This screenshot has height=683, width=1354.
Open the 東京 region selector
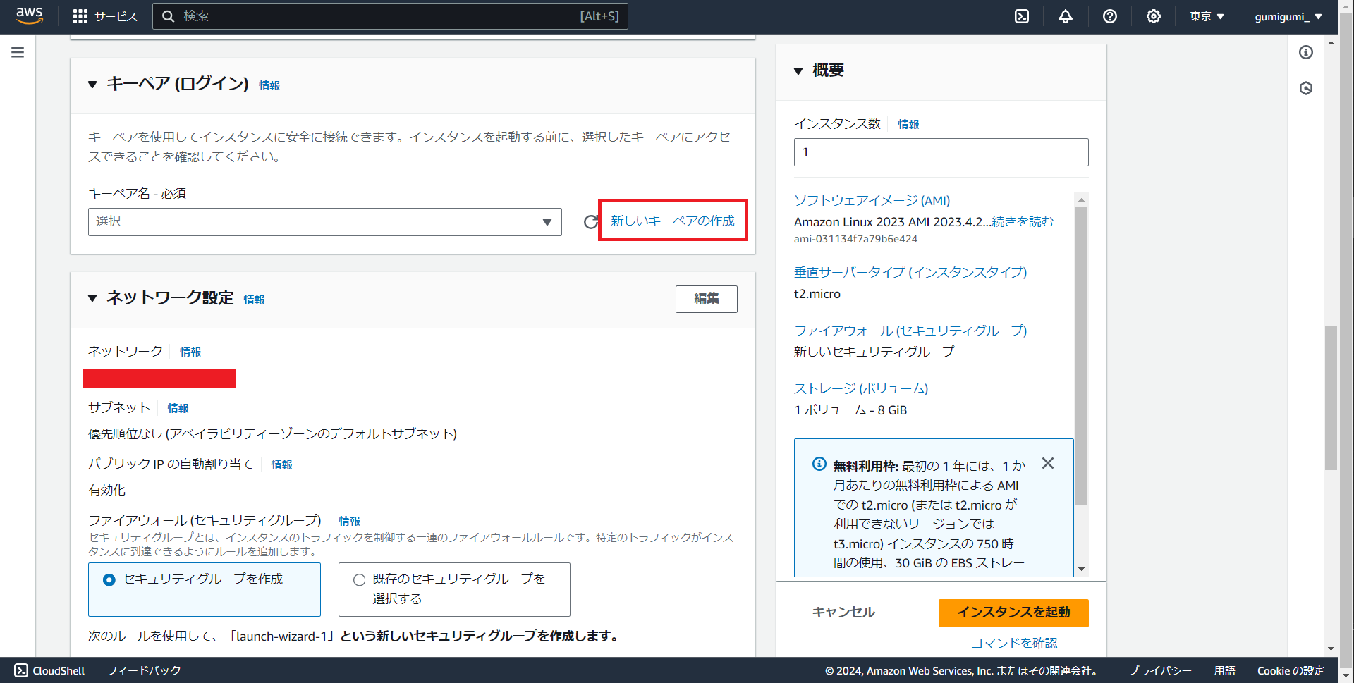pos(1207,16)
